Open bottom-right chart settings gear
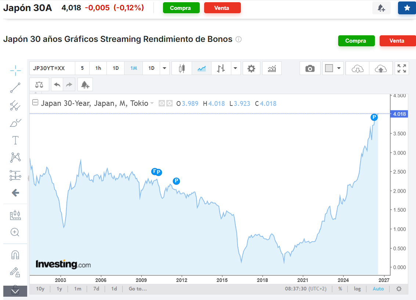 click(399, 289)
